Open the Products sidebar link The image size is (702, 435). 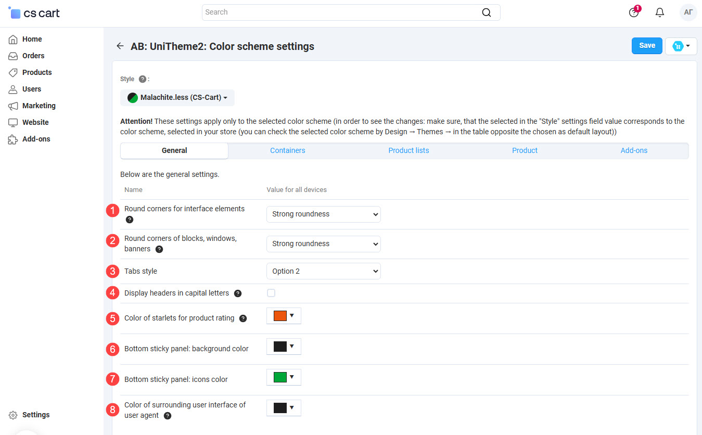(37, 72)
